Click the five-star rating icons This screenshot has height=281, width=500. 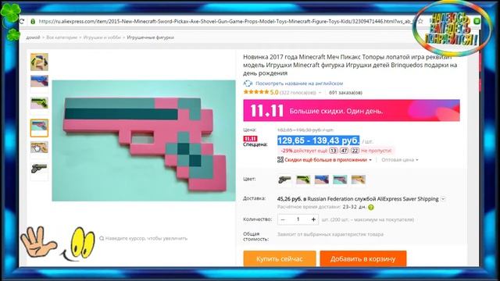pyautogui.click(x=255, y=92)
